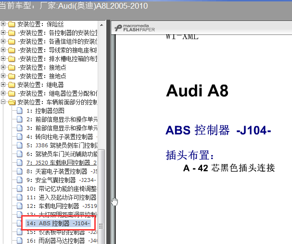Expand the first -安装位置: 接地点 folder

[x=3, y=67]
